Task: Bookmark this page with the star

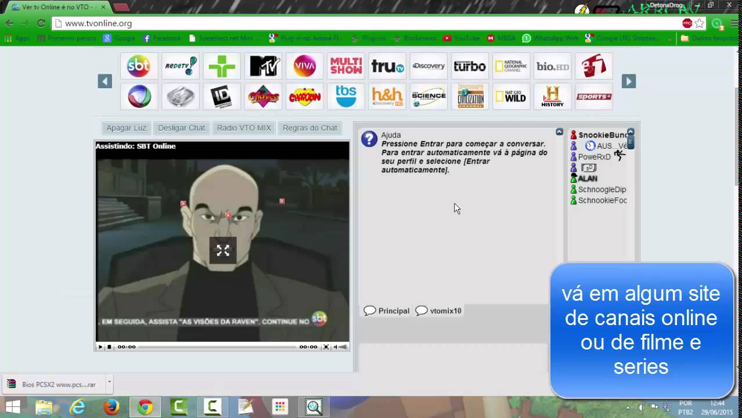Action: tap(700, 24)
